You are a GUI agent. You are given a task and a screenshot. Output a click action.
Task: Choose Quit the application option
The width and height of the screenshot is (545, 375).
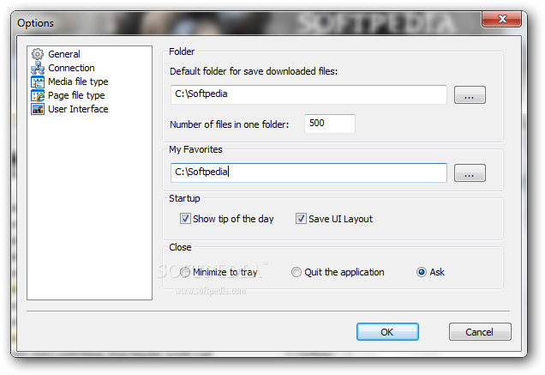tap(296, 272)
